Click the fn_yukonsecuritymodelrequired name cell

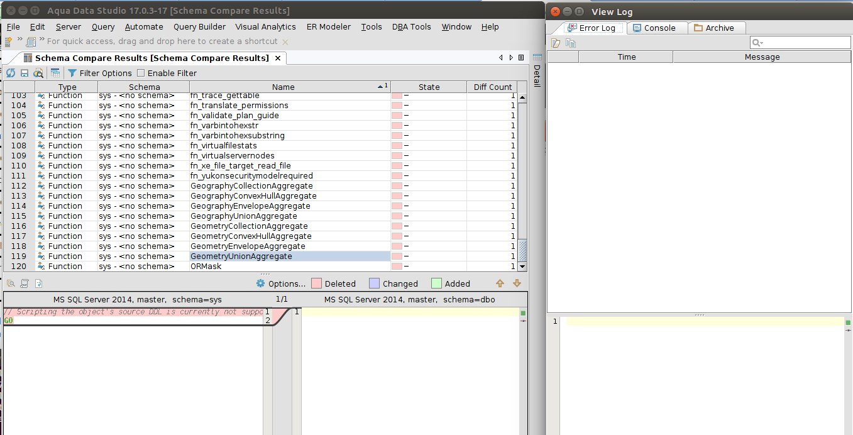(x=290, y=176)
